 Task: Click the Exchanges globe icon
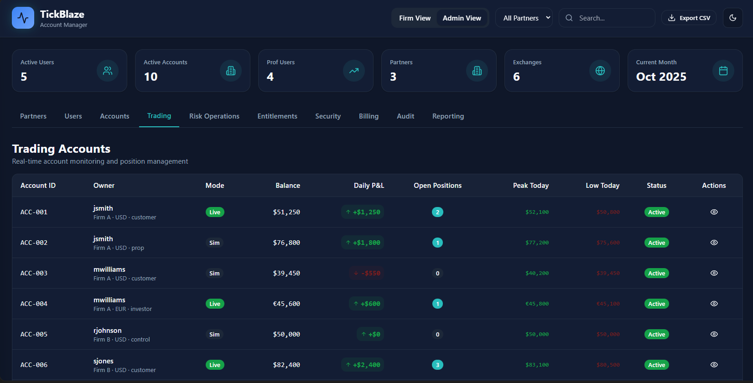pyautogui.click(x=600, y=71)
